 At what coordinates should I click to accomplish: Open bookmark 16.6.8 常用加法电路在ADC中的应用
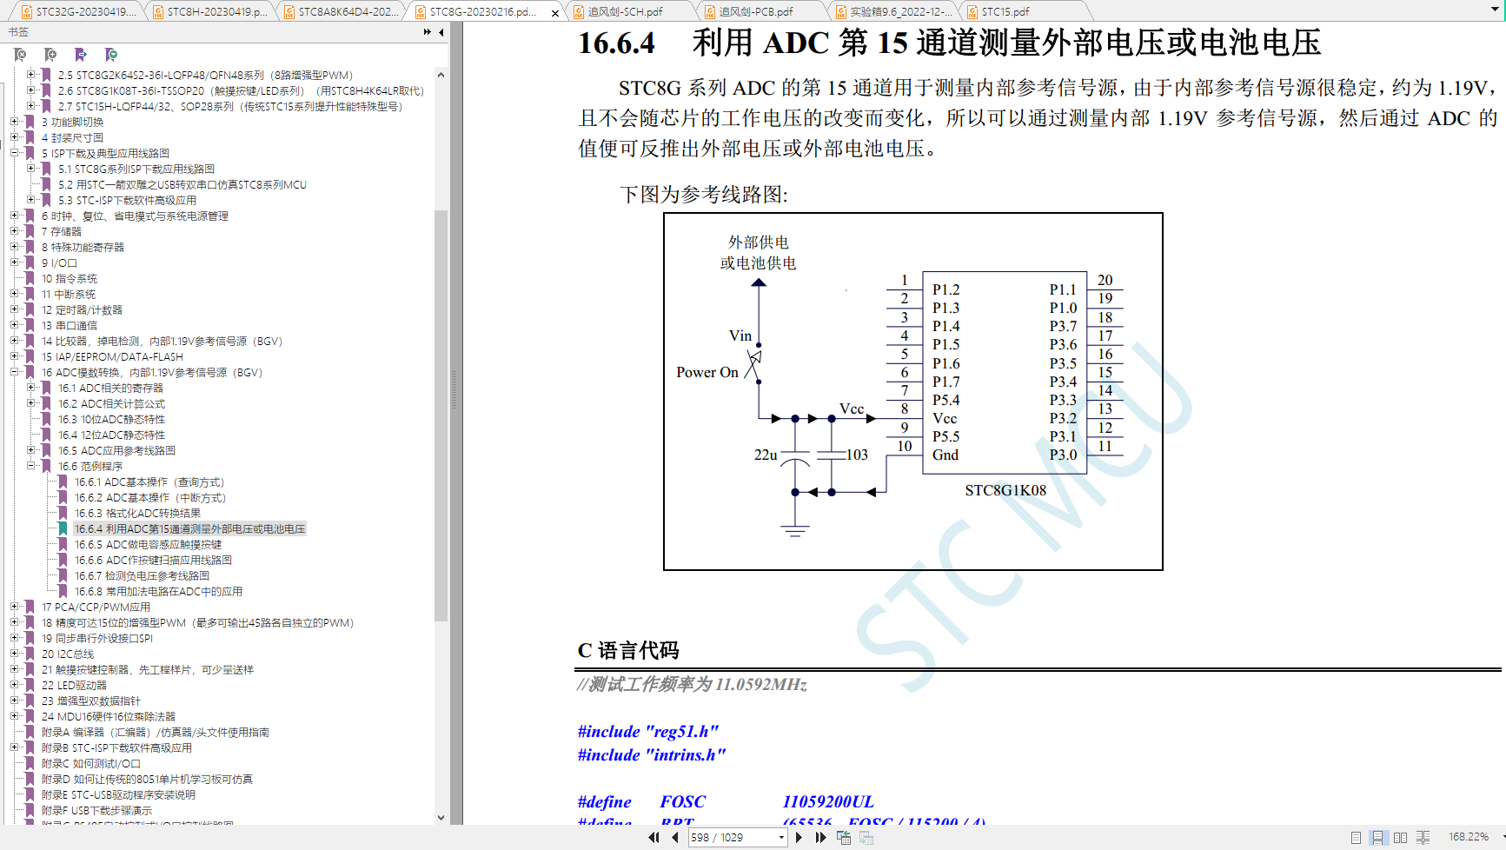[158, 591]
